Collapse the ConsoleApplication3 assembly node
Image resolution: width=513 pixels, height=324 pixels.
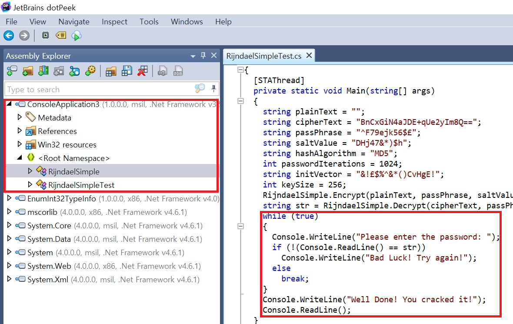[9, 104]
